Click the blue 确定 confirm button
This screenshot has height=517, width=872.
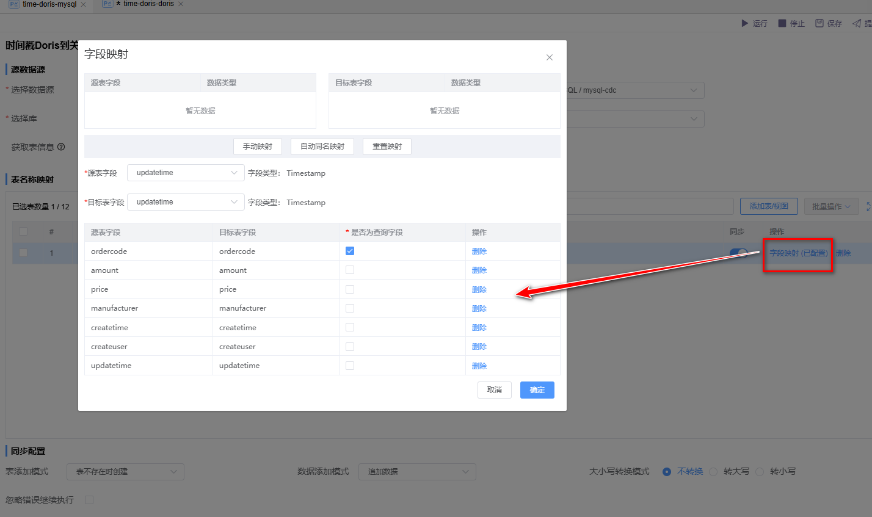pyautogui.click(x=537, y=390)
